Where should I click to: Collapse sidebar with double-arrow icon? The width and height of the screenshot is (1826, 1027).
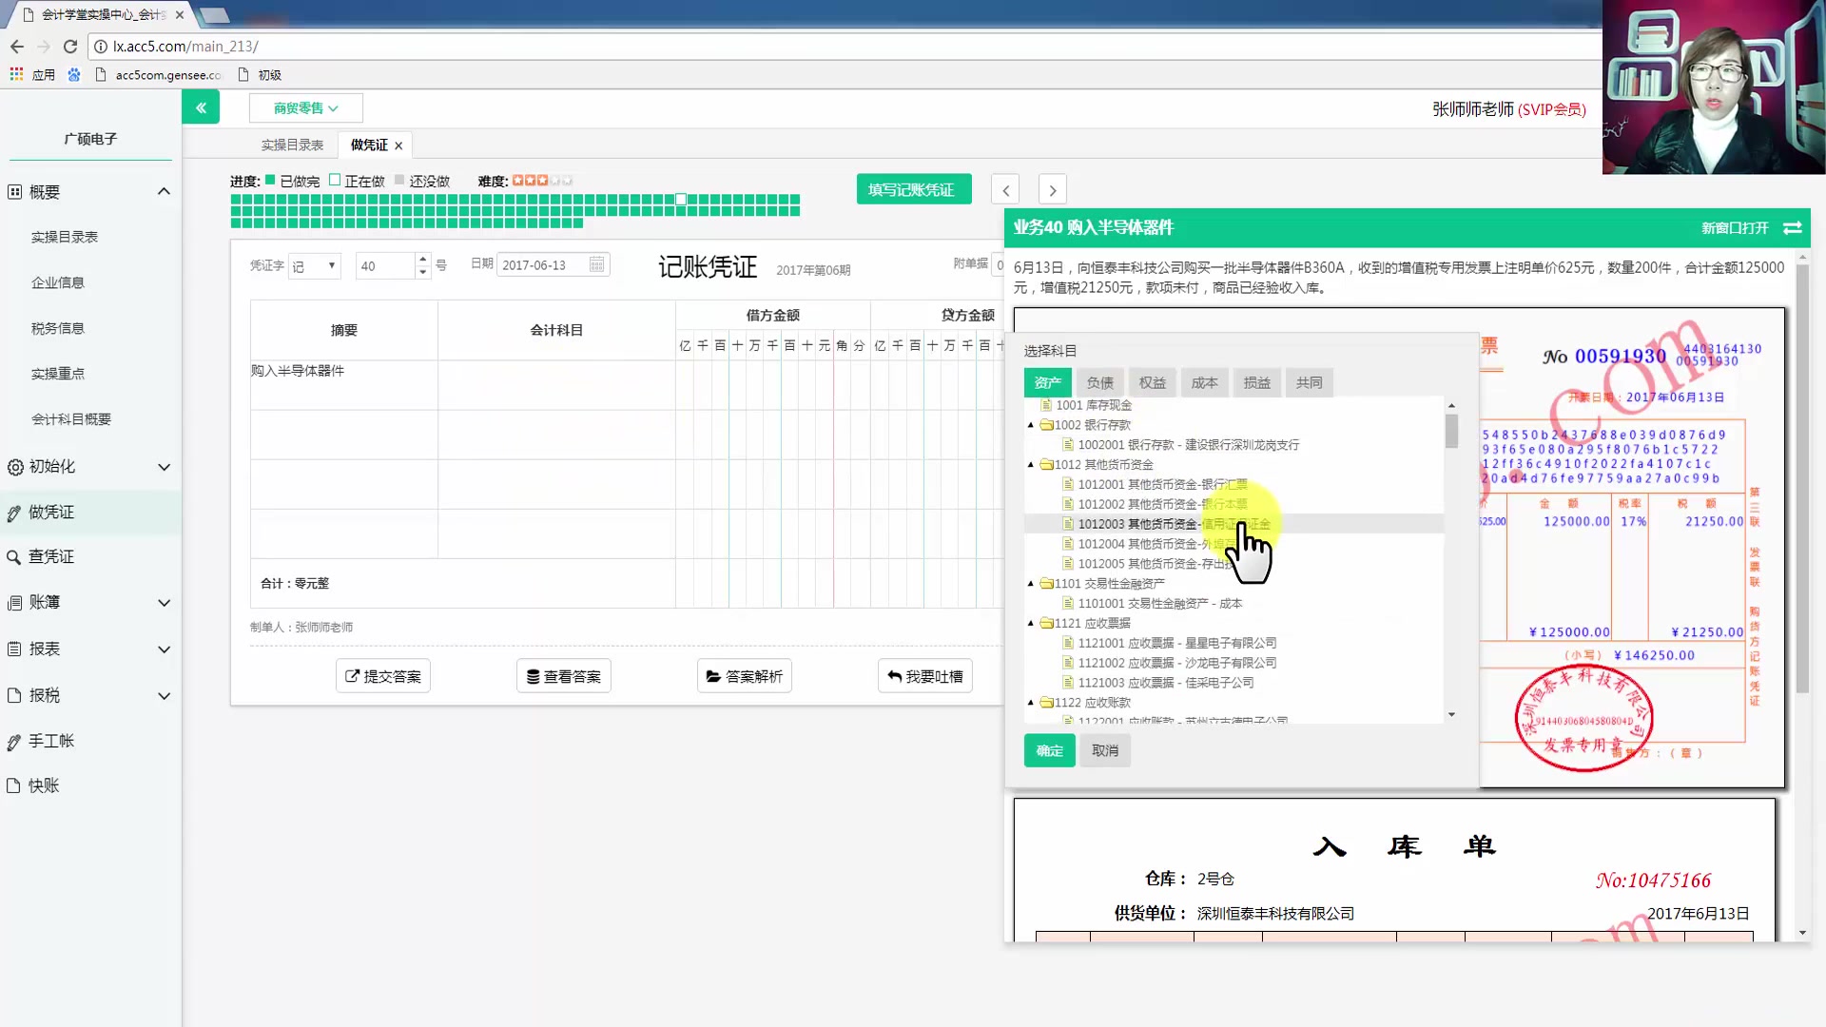point(201,107)
